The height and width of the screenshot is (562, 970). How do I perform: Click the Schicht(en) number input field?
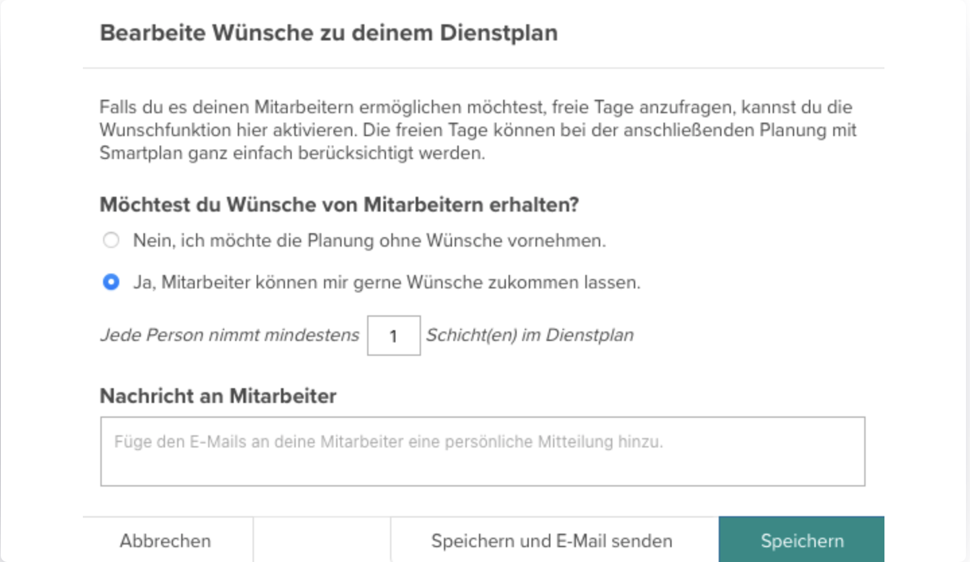393,335
